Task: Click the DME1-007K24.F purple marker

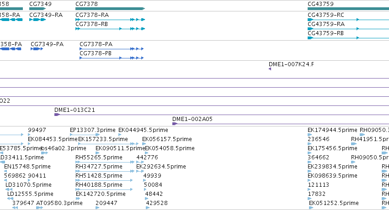Action: click(270, 69)
